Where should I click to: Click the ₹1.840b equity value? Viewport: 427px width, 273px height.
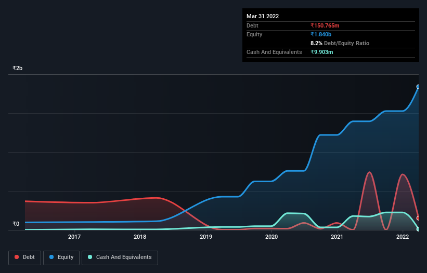pyautogui.click(x=321, y=34)
